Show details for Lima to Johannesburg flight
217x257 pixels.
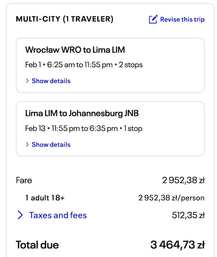[x=51, y=144]
